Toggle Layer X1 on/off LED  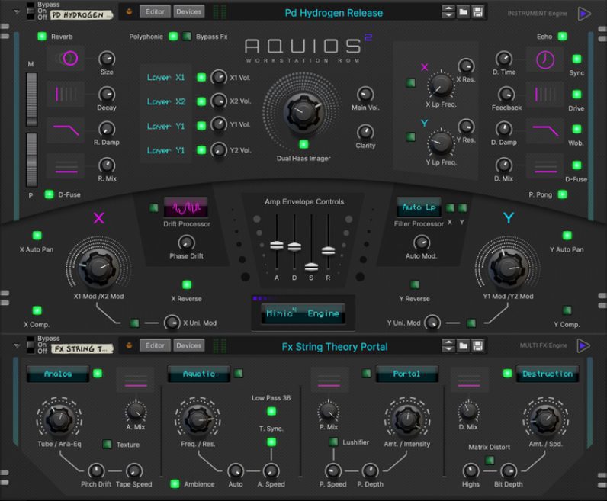pyautogui.click(x=201, y=78)
